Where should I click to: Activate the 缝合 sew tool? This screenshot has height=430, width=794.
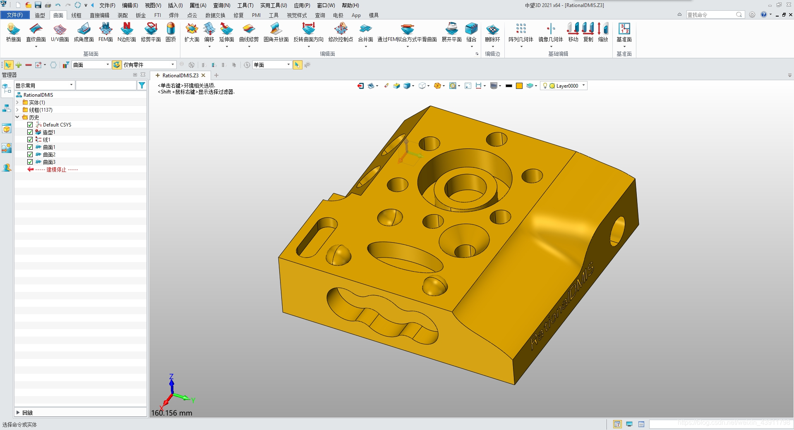[471, 32]
